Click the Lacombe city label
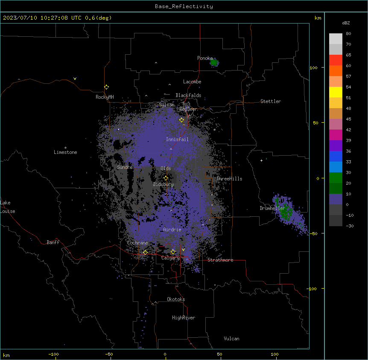368x360 pixels. point(192,82)
